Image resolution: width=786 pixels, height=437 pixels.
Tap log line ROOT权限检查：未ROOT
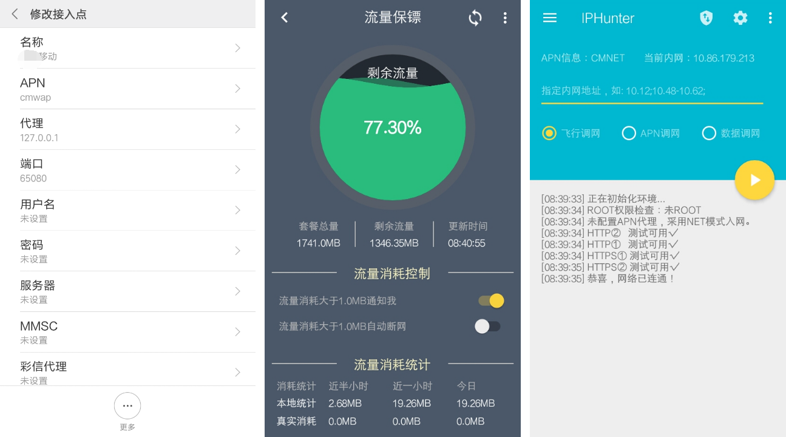tap(622, 211)
